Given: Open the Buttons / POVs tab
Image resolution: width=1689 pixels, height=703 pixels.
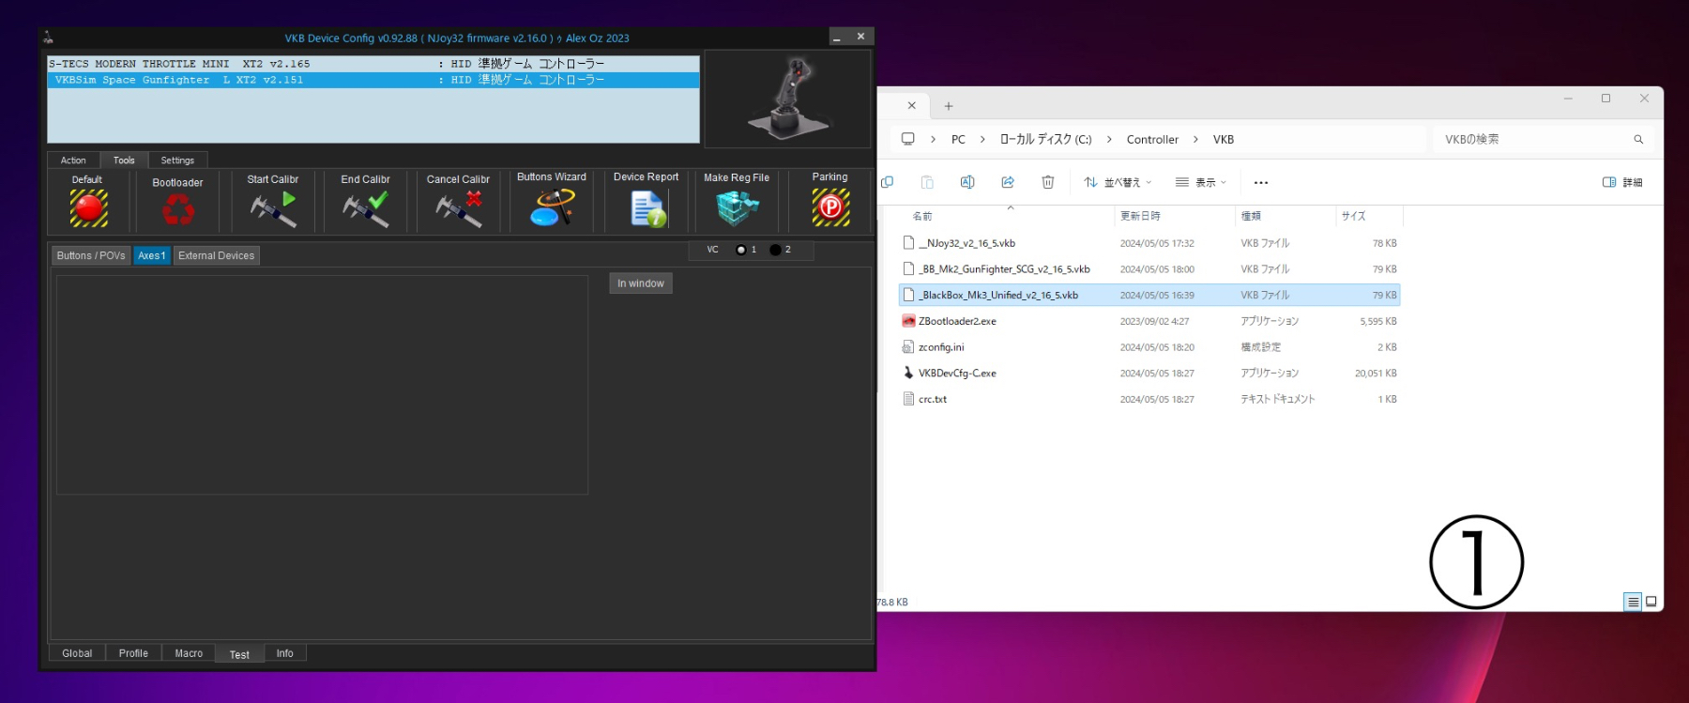Looking at the screenshot, I should (x=91, y=255).
